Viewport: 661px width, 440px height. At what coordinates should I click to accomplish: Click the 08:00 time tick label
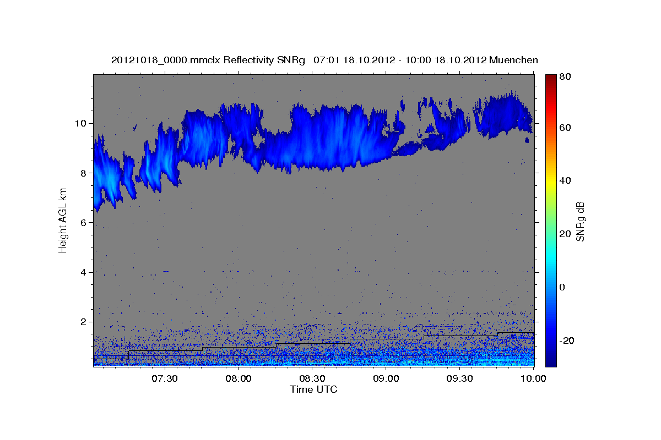click(238, 378)
